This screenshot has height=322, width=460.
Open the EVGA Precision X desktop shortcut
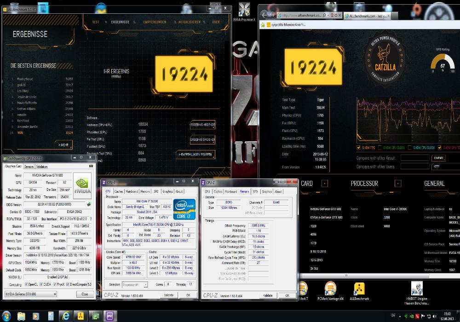click(x=244, y=12)
